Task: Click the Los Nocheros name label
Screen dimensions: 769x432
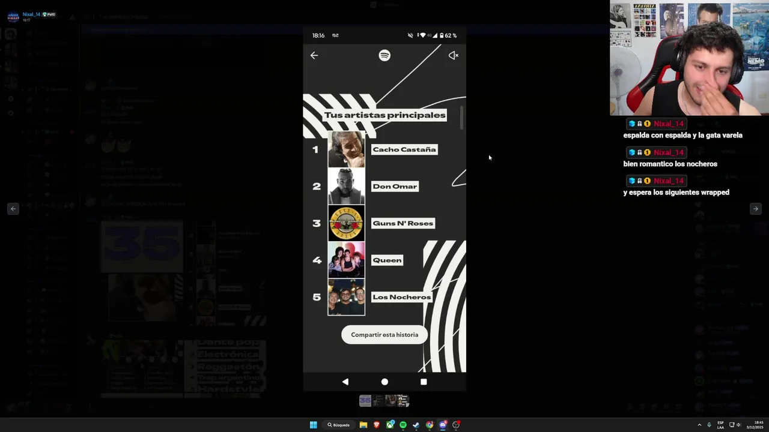Action: pos(401,297)
